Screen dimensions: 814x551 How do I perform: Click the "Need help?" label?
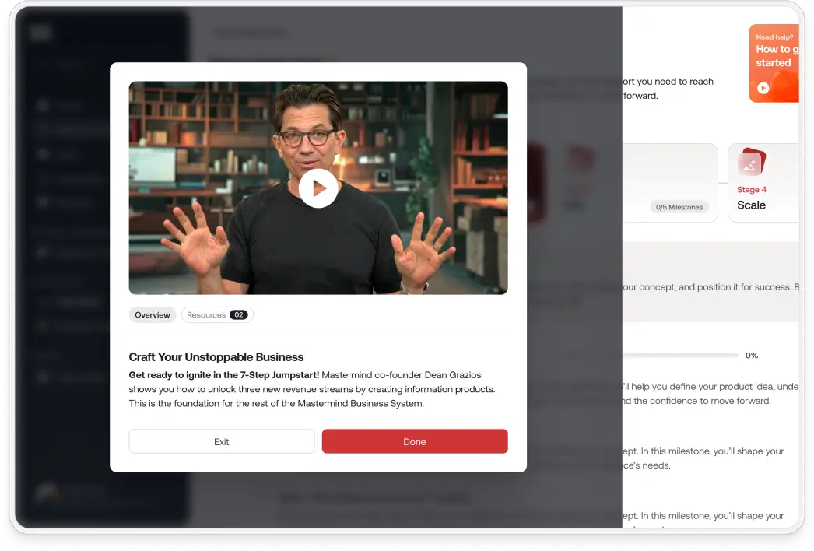(774, 37)
